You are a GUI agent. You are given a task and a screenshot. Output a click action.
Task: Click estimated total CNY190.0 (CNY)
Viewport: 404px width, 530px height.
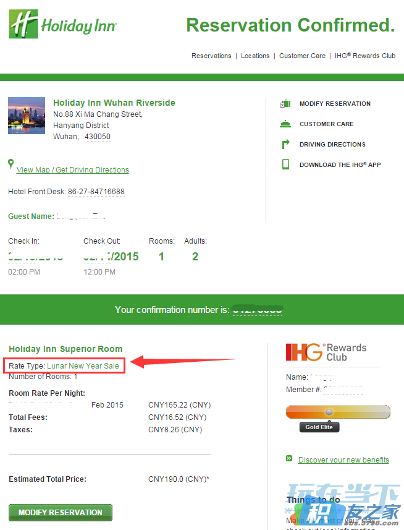[179, 479]
